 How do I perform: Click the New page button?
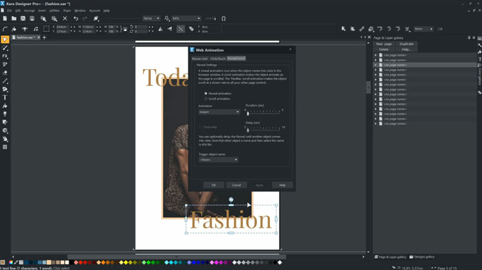(x=384, y=44)
